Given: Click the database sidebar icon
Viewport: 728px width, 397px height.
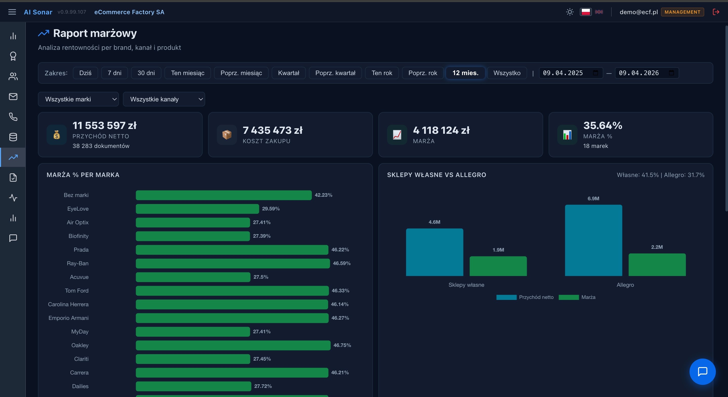Looking at the screenshot, I should click(x=13, y=137).
